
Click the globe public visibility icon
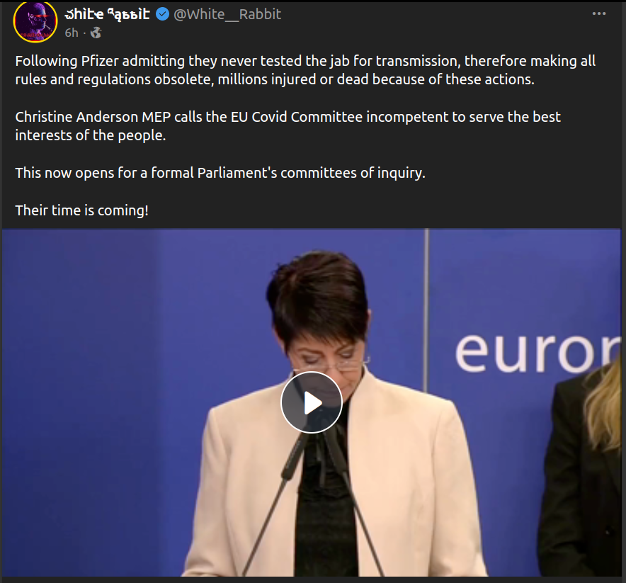96,33
